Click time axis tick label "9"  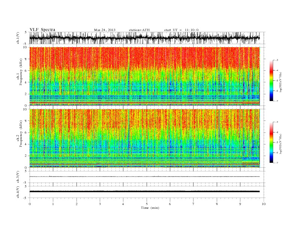[240, 204]
